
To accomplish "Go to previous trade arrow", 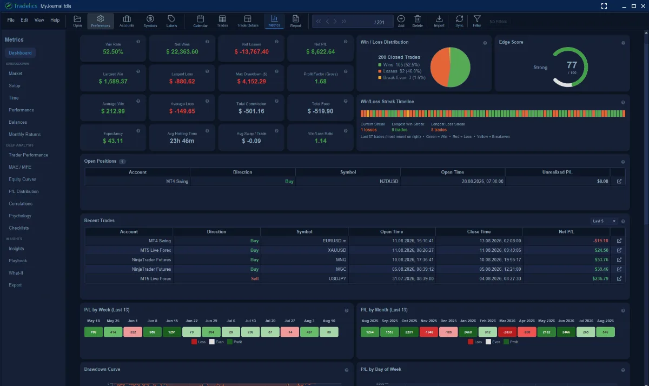I will [x=327, y=22].
